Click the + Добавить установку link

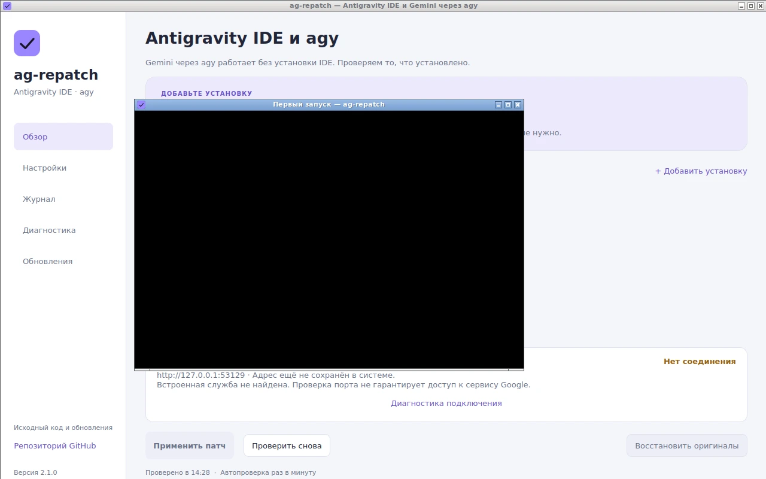pos(701,171)
